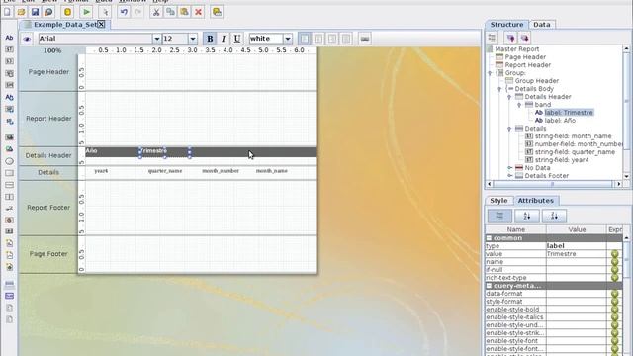Edit the value attribute cell Trimestre
The height and width of the screenshot is (356, 633).
[x=576, y=254]
